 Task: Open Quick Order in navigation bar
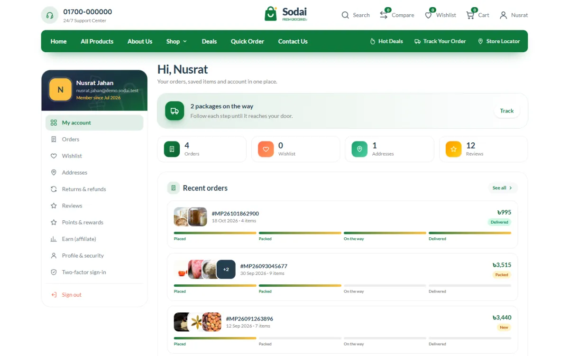point(248,41)
